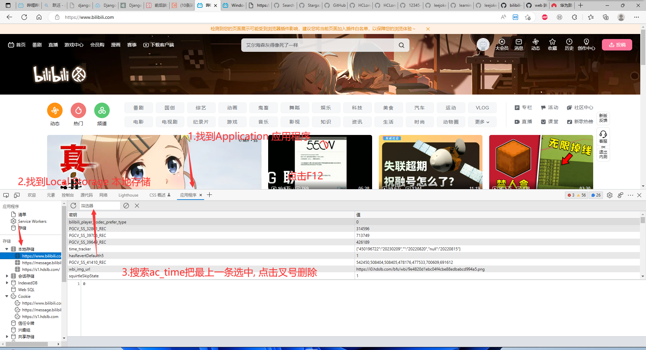
Task: Click the pink 投稿 upload button
Action: pos(617,45)
